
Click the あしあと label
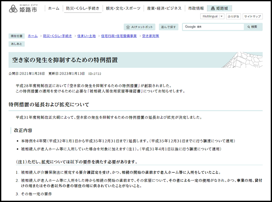tap(17, 44)
